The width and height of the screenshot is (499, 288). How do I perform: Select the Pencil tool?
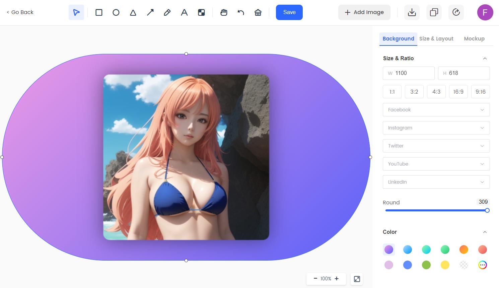point(167,12)
